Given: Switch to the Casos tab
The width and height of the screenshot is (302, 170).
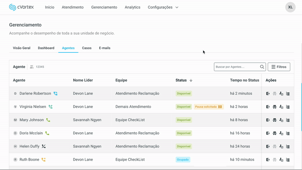Looking at the screenshot, I should click(x=87, y=48).
